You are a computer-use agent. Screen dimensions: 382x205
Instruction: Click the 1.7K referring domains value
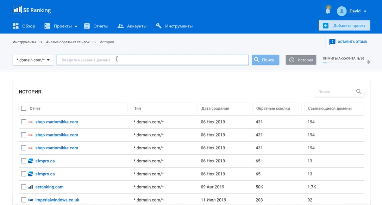312,187
